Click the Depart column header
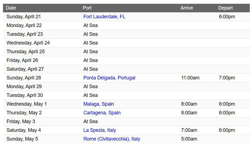This screenshot has height=146, width=252. click(x=226, y=8)
